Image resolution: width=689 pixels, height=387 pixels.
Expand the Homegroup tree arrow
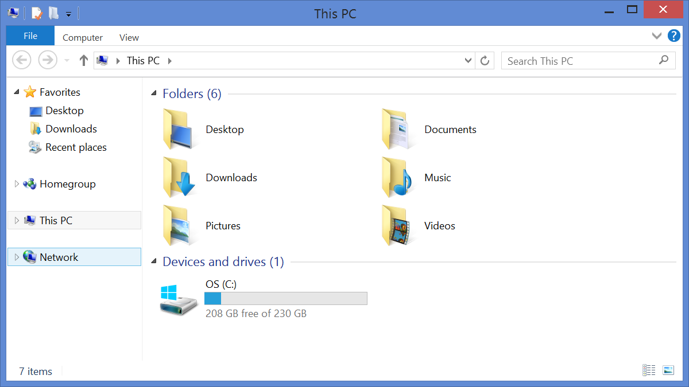(x=16, y=184)
